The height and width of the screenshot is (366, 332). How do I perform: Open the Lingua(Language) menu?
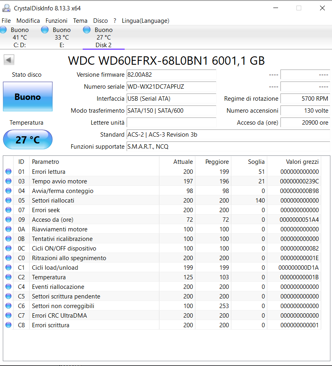[x=145, y=21]
